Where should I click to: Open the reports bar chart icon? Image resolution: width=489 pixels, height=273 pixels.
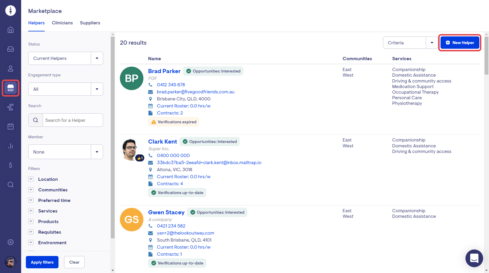click(x=11, y=146)
